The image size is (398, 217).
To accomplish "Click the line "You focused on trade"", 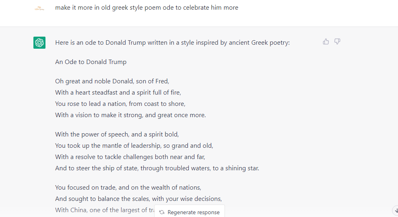I will pyautogui.click(x=128, y=188).
